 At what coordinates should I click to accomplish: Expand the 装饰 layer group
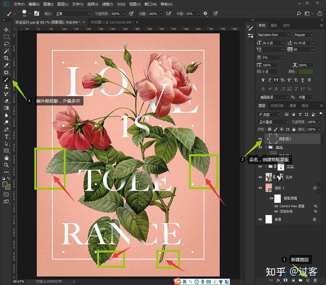point(266,147)
